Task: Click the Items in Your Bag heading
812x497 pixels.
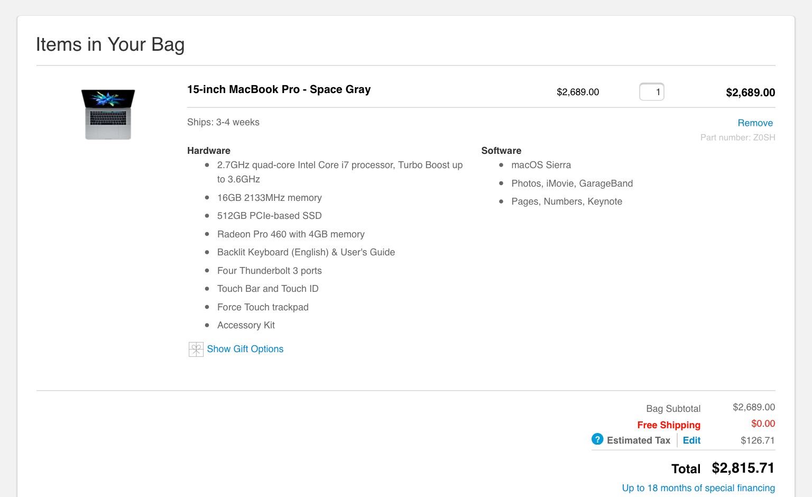Action: tap(110, 44)
